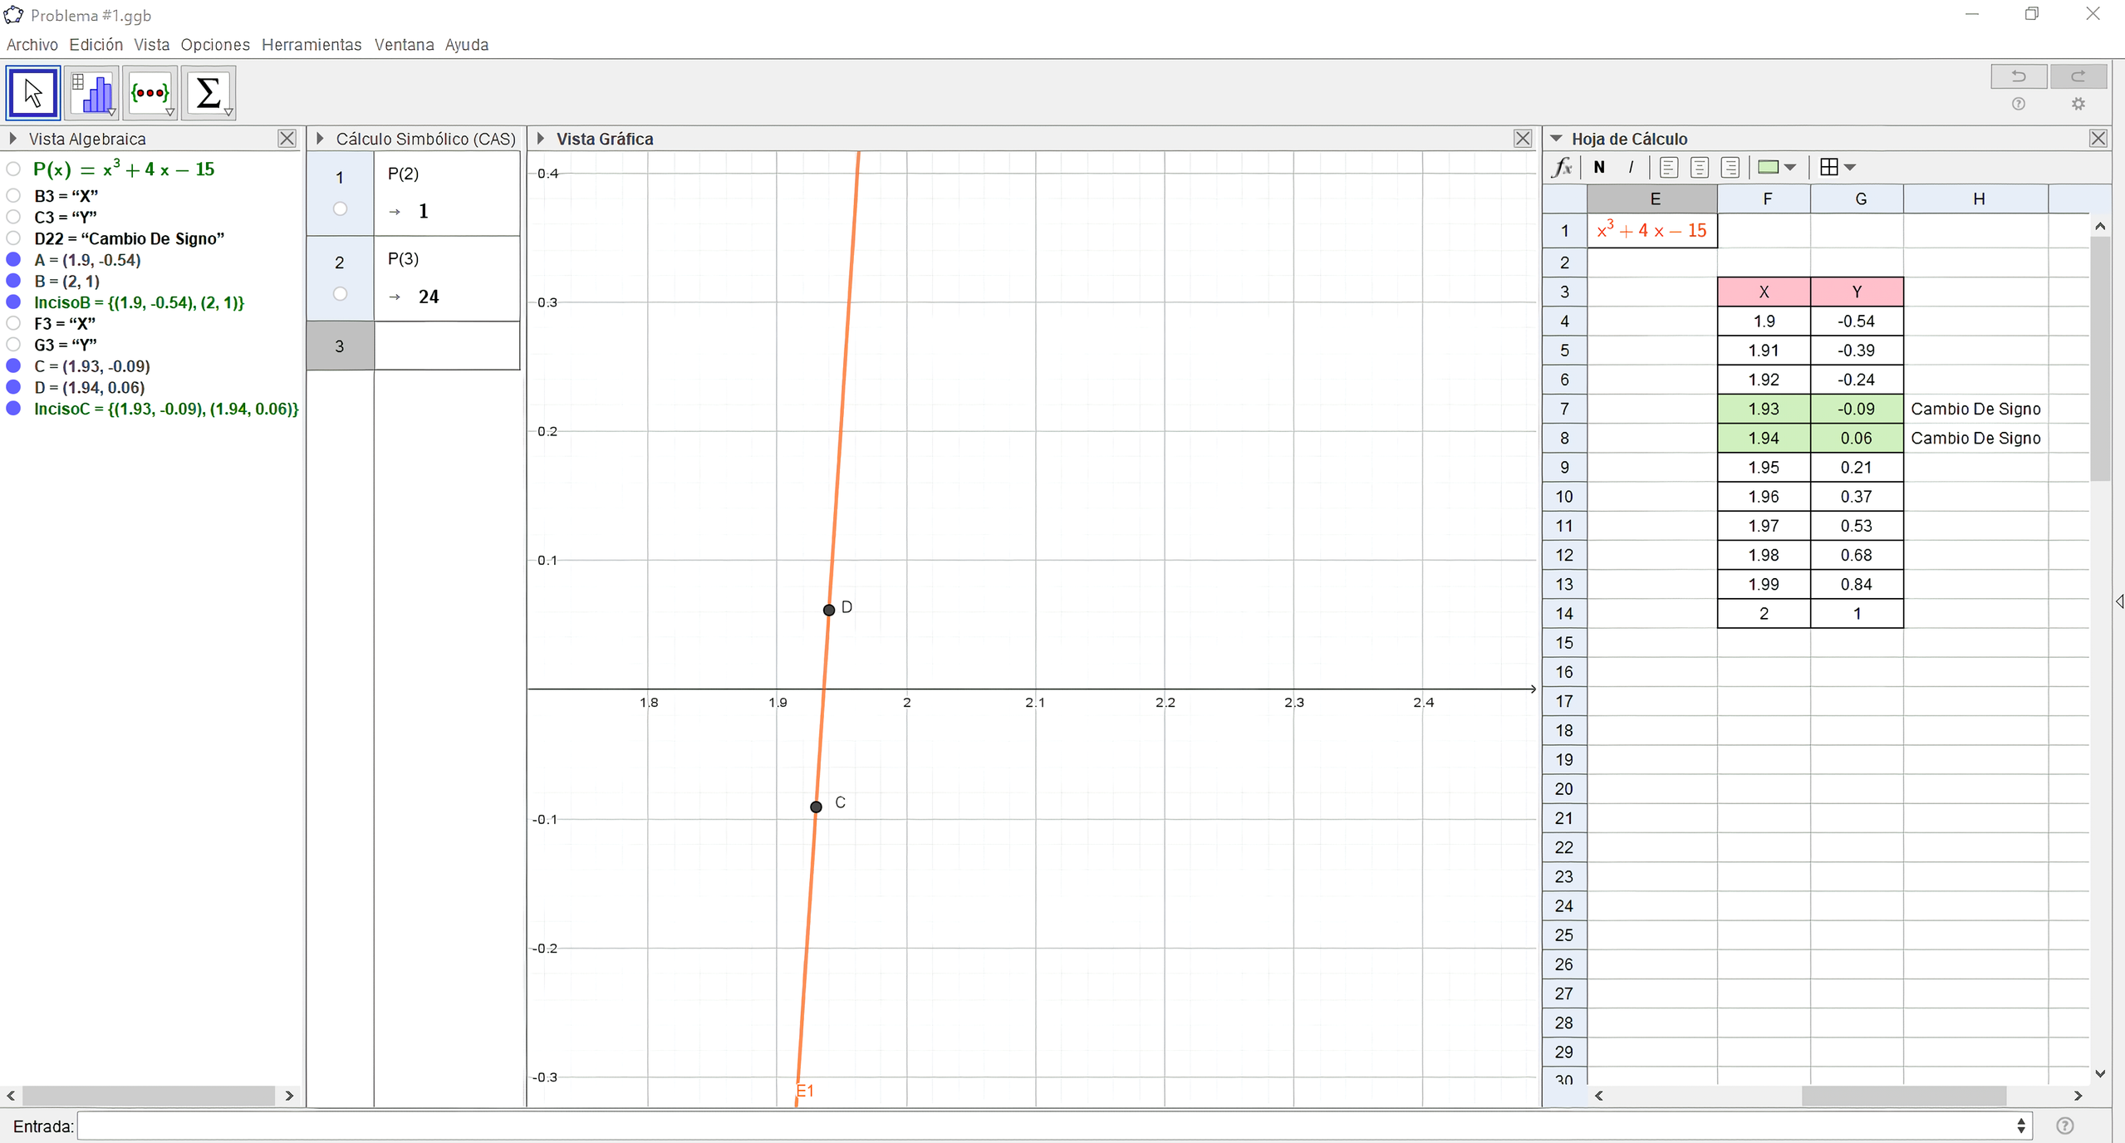Open the Opciones menu
The width and height of the screenshot is (2125, 1143).
pyautogui.click(x=215, y=45)
